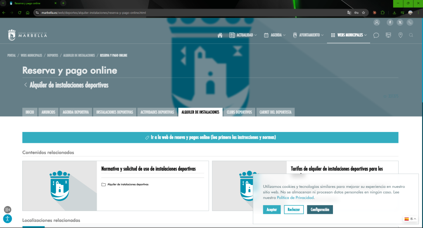Image resolution: width=423 pixels, height=228 pixels.
Task: Click the Marbella town hall logo
Action: (x=27, y=35)
